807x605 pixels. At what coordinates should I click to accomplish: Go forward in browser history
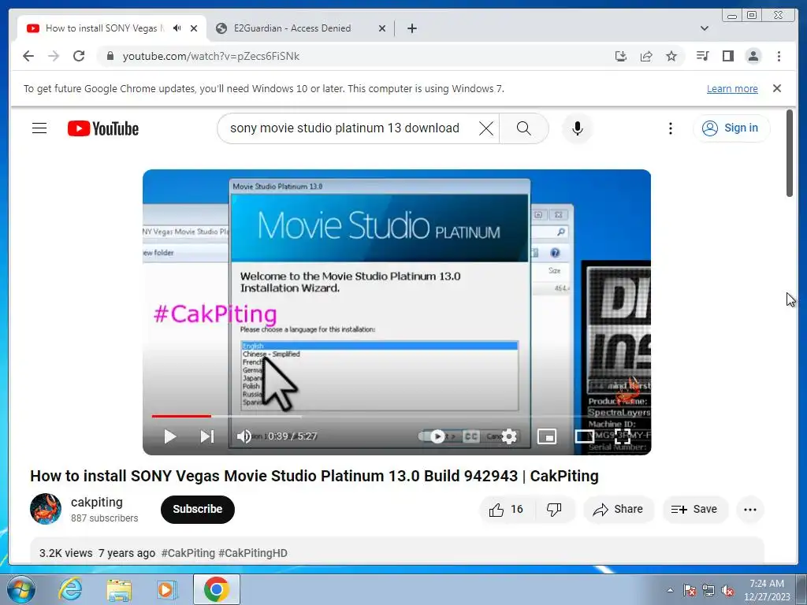coord(54,56)
